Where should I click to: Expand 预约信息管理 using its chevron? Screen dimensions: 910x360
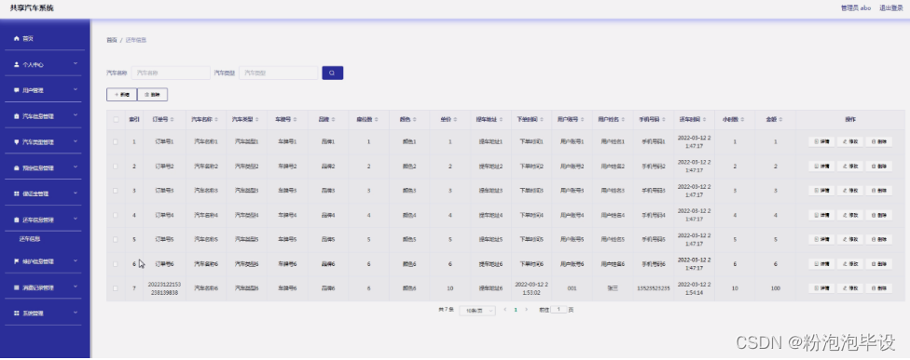(x=76, y=167)
